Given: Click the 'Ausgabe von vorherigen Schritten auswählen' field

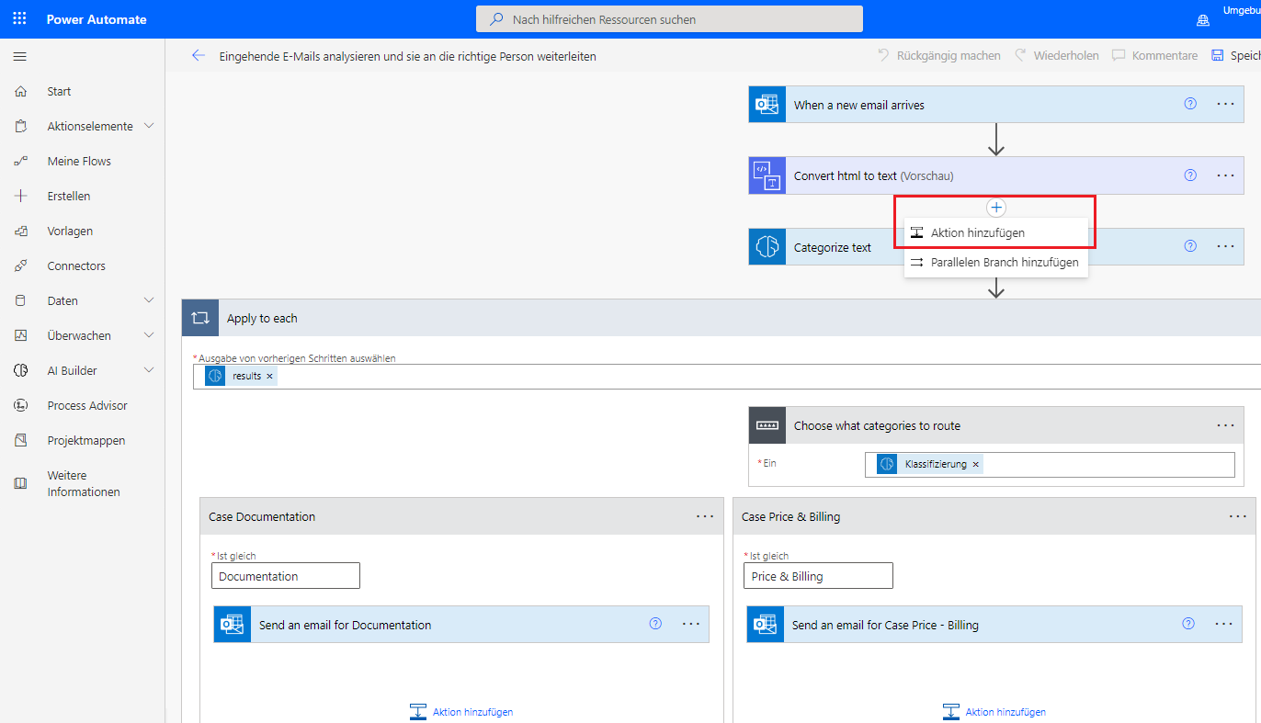Looking at the screenshot, I should pos(727,377).
